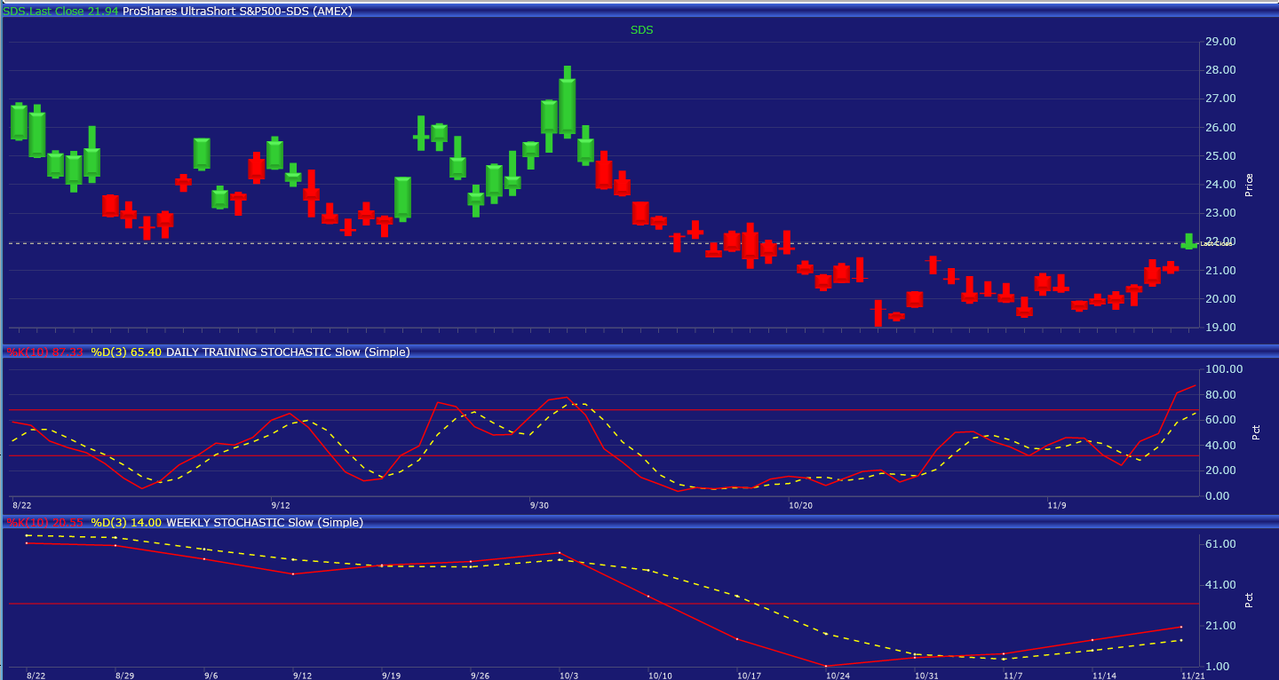Click the 23.00 price axis label
Image resolution: width=1279 pixels, height=680 pixels.
(x=1220, y=213)
